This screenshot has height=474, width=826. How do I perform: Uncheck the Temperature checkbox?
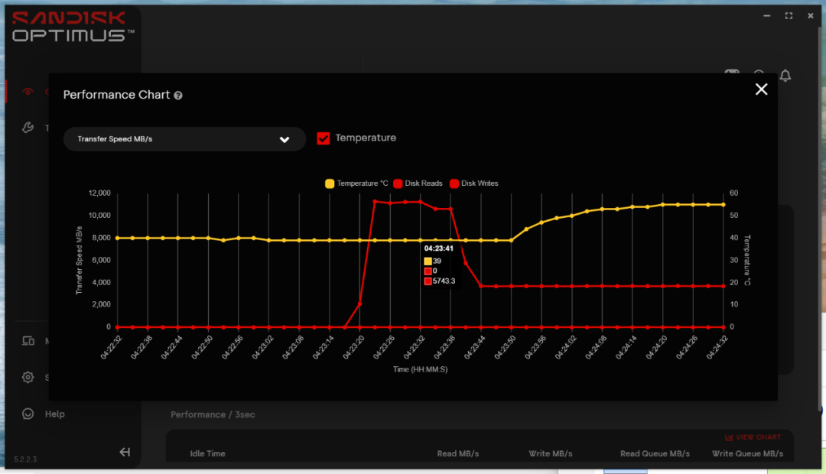click(x=324, y=138)
